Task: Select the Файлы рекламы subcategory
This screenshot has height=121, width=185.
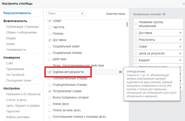Action: point(18,117)
